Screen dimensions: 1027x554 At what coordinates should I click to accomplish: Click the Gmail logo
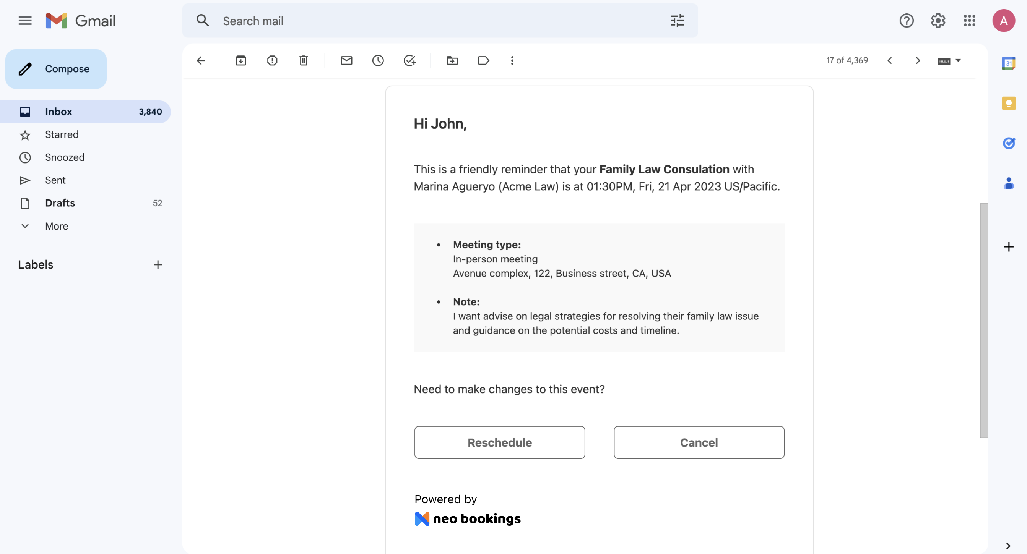[81, 21]
